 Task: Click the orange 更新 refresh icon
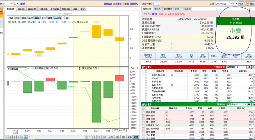[x=248, y=4]
